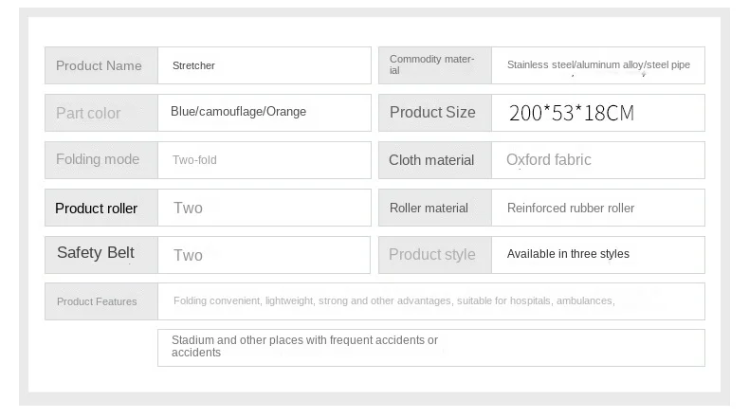The image size is (749, 418).
Task: Select the "Reinforced rubber roller" value
Action: coord(570,208)
